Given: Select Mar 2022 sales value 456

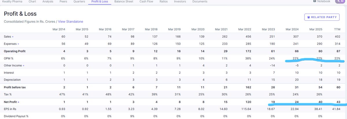Looking at the screenshot, I should [248, 37].
